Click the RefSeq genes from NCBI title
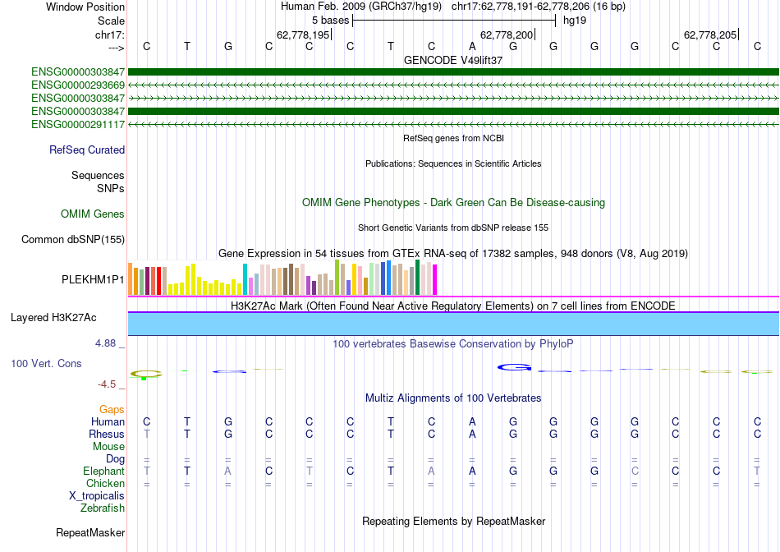This screenshot has width=780, height=552. 454,138
